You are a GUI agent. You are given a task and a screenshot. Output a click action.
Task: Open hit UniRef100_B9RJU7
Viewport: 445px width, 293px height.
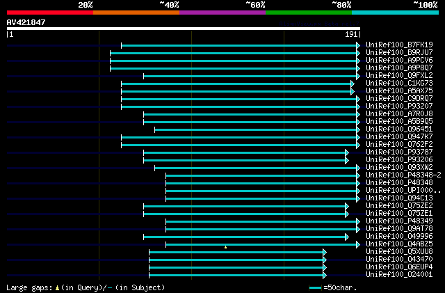[399, 52]
